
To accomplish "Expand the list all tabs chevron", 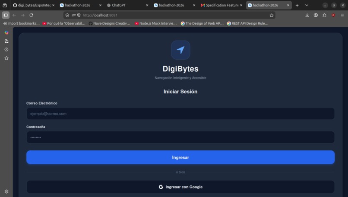I will tap(307, 5).
